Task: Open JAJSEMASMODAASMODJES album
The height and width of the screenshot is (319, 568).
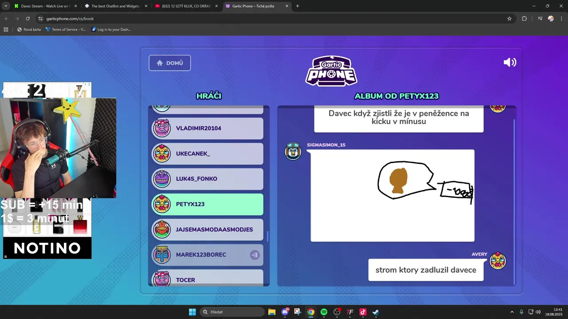Action: tap(208, 230)
